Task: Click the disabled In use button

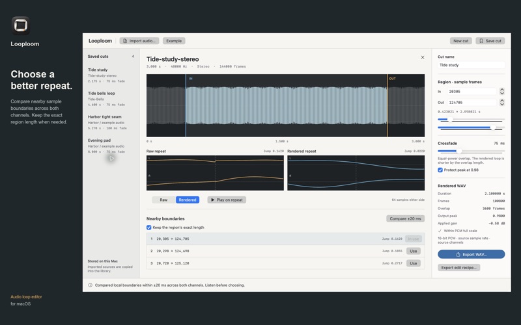Action: click(414, 239)
